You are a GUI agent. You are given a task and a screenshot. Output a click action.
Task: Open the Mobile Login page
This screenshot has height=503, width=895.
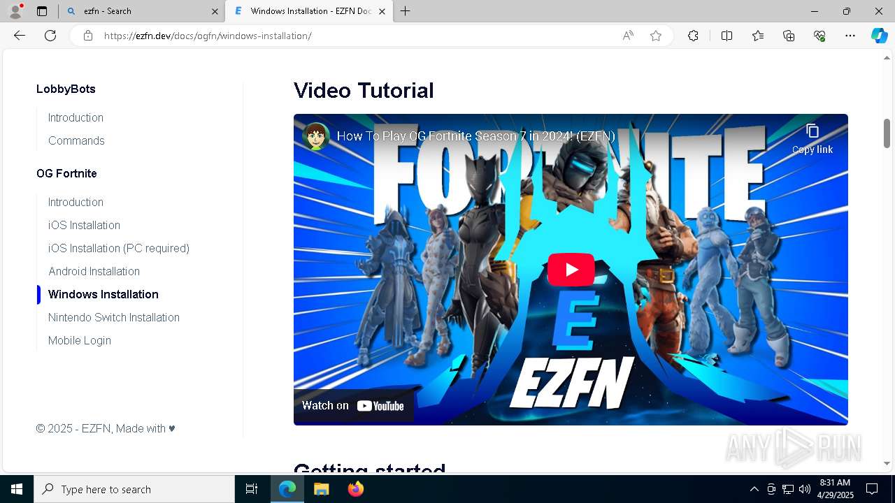(x=80, y=340)
